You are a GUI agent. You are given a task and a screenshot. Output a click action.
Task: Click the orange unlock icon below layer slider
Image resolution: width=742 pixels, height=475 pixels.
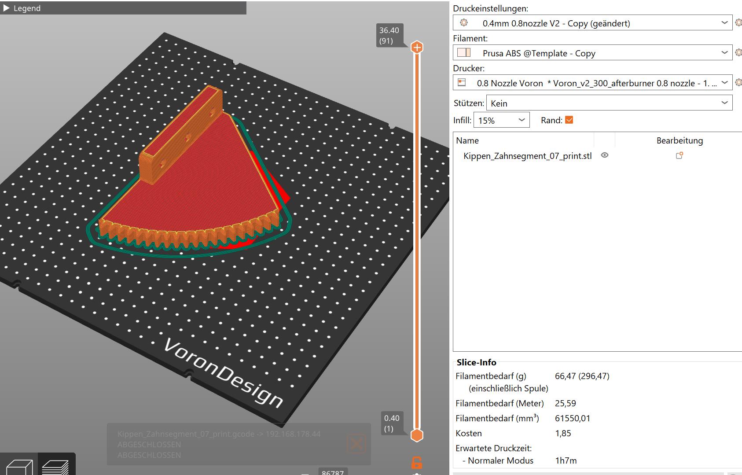pyautogui.click(x=416, y=463)
